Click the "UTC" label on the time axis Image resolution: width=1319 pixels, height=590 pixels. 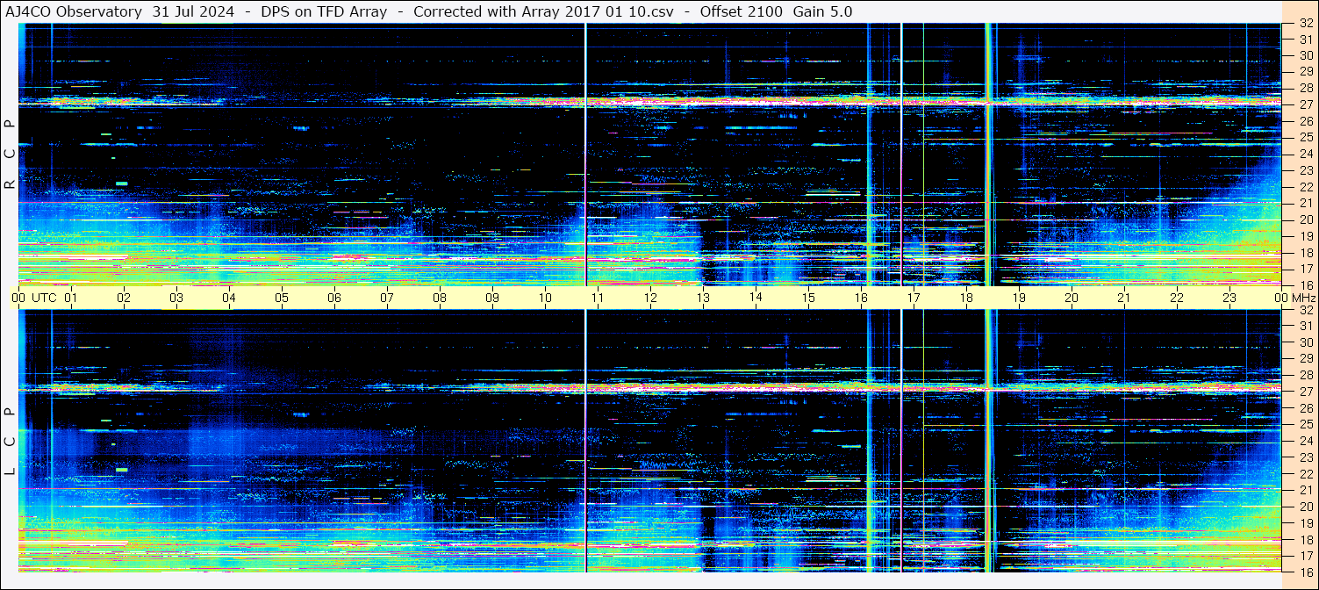[x=44, y=298]
